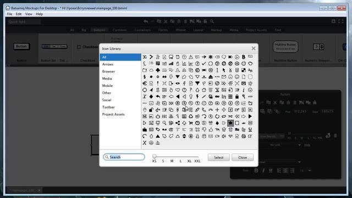Pick the alarm clock icon

point(178,57)
